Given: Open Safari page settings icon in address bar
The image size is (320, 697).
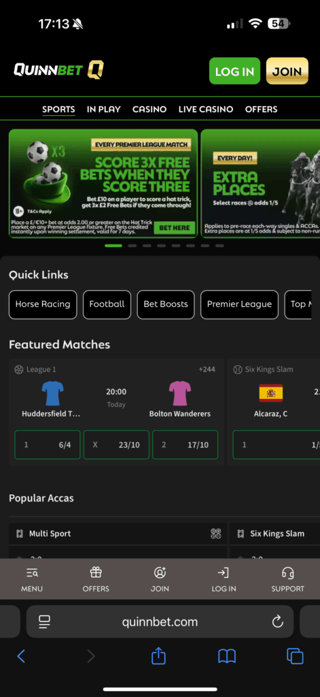Looking at the screenshot, I should (x=44, y=621).
